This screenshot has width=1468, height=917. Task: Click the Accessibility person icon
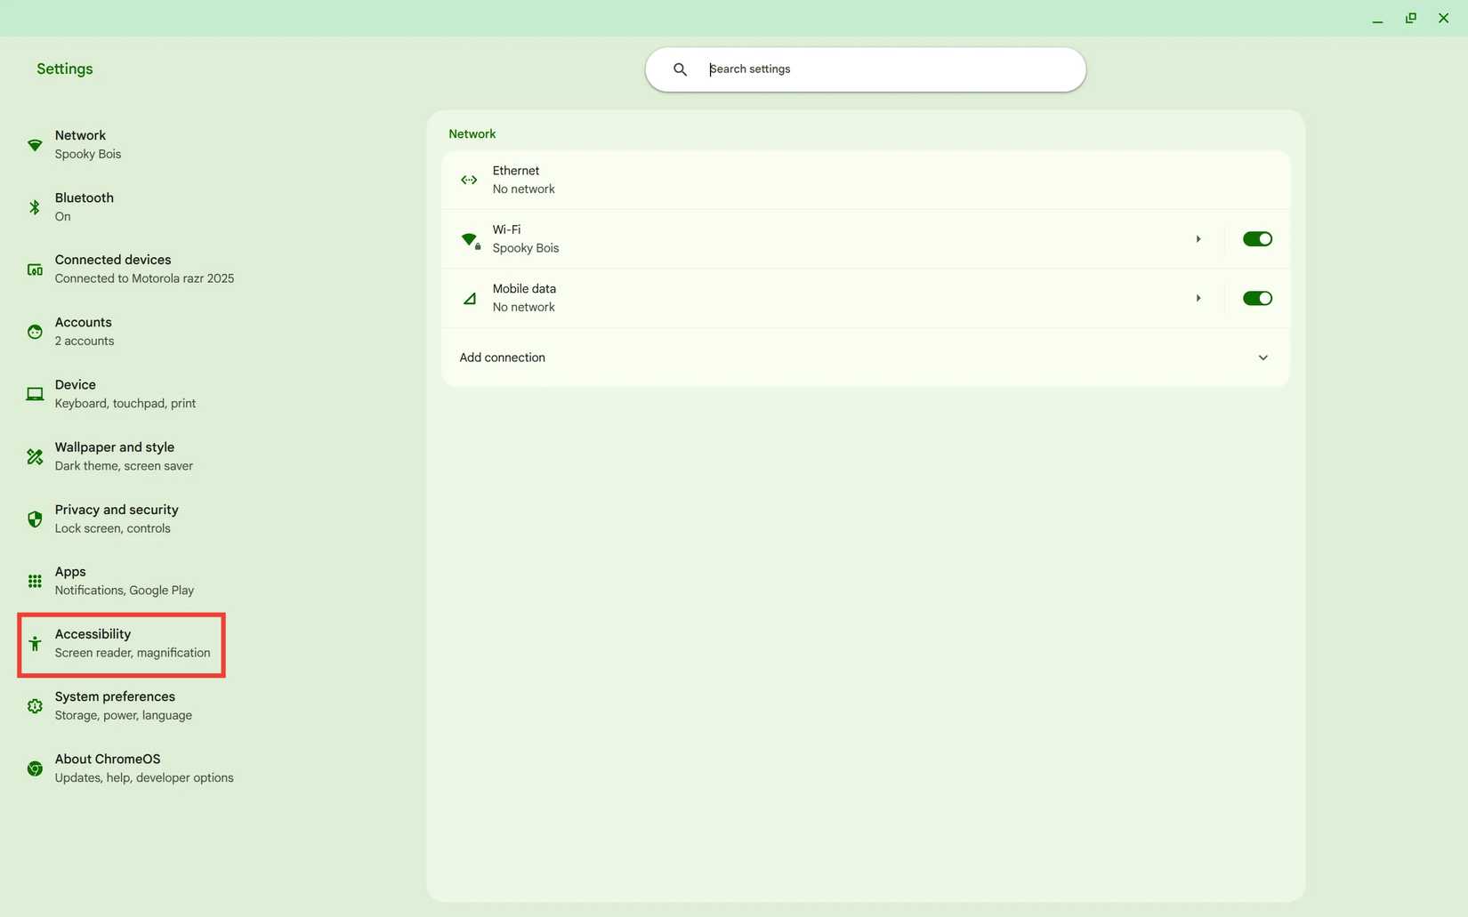(x=35, y=643)
